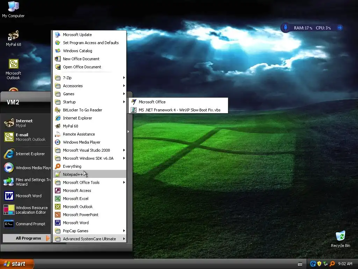358x269 pixels.
Task: Open Microsoft Office entry in Startup submenu
Action: (178, 102)
